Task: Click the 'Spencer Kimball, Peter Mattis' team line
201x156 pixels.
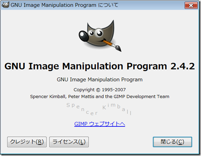Action: coord(100,97)
